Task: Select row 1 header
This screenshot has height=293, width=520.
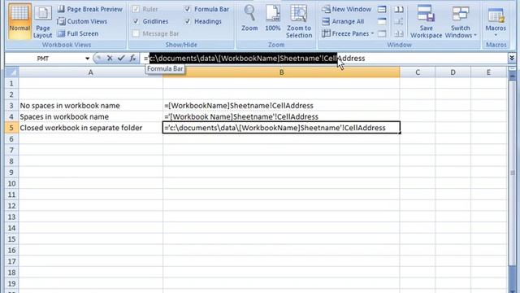Action: pos(11,83)
